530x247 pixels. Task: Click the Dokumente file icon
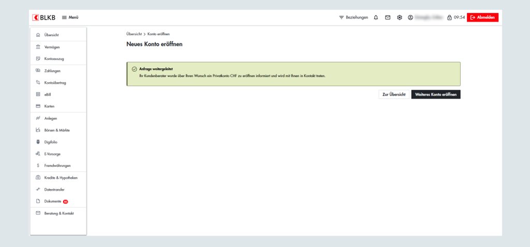38,201
